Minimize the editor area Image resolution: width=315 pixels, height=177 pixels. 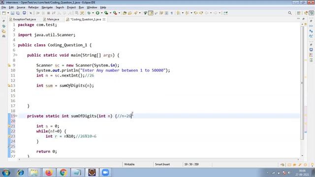click(298, 19)
